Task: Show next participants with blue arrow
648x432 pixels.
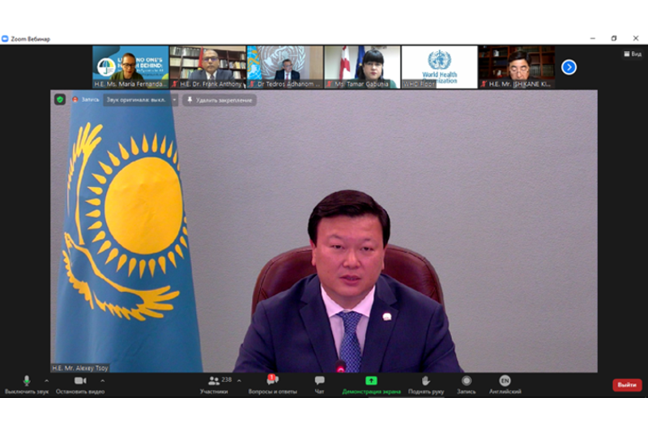Action: (x=569, y=67)
